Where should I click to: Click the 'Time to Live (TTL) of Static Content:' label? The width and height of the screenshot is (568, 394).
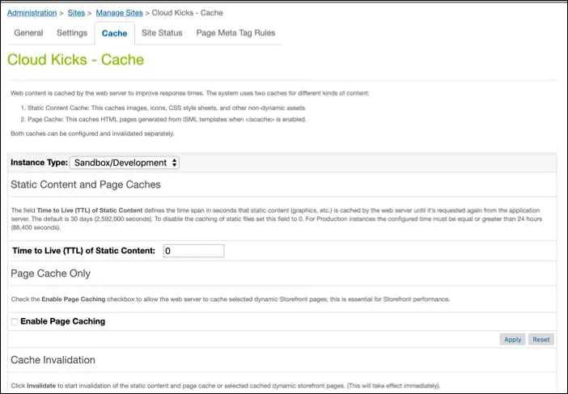point(83,251)
